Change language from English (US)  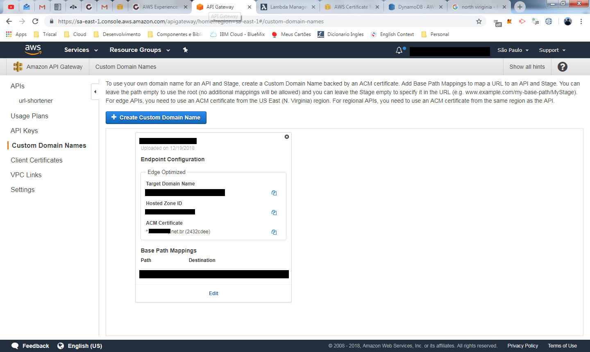pos(80,346)
